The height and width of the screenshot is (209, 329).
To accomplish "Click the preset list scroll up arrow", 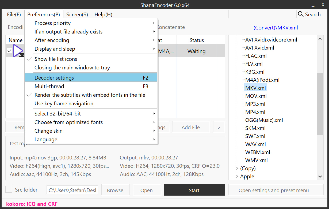I will click(320, 39).
